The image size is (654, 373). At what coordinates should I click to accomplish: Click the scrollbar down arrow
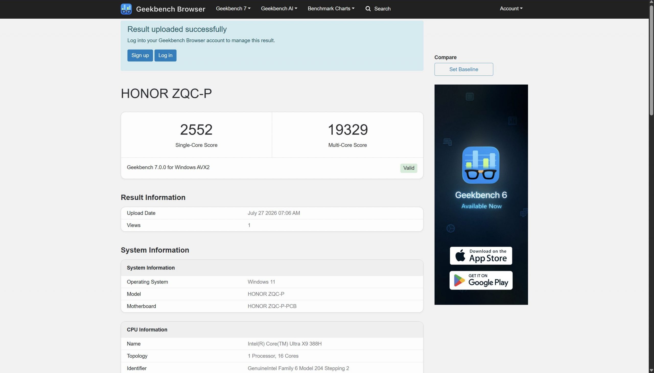click(x=651, y=371)
